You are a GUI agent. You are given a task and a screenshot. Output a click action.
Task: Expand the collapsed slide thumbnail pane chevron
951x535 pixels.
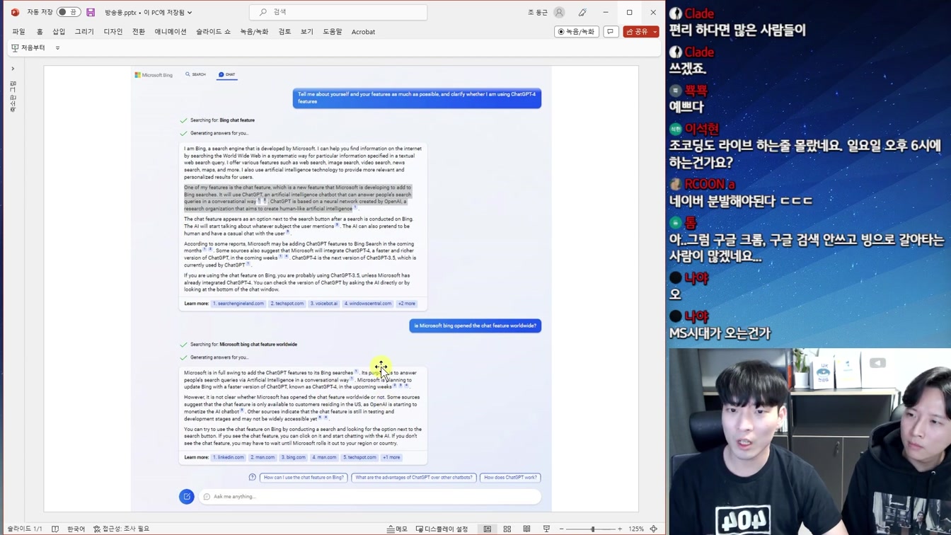point(13,69)
